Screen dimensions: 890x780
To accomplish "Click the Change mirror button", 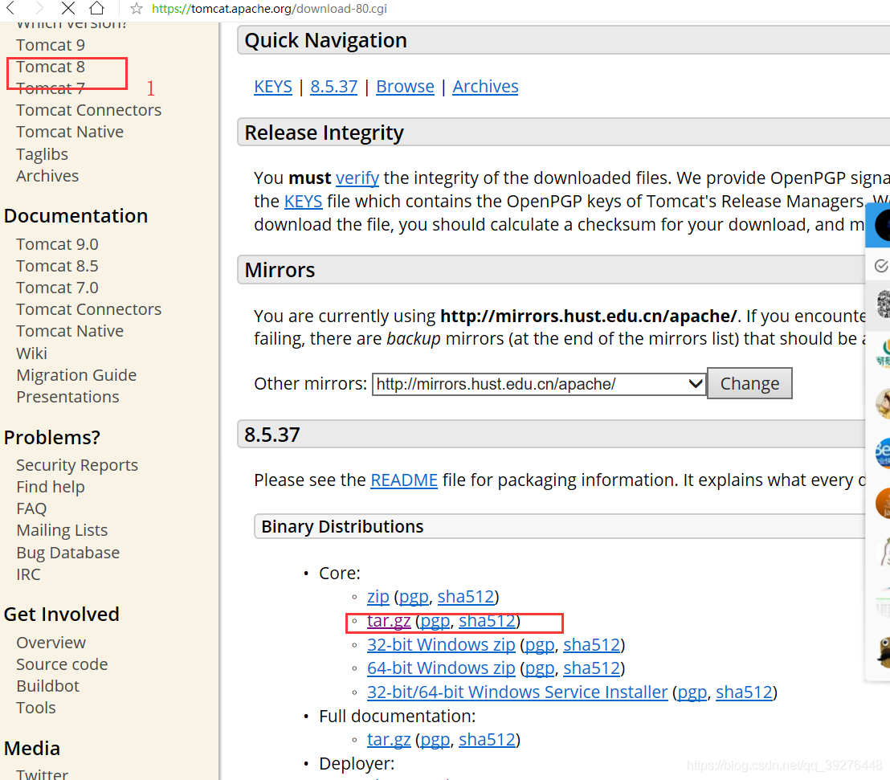I will 749,384.
